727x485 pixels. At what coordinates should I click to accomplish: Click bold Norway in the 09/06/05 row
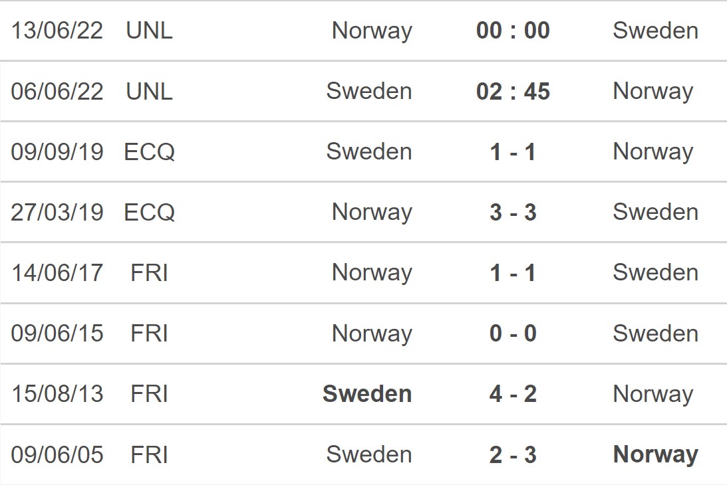click(656, 455)
